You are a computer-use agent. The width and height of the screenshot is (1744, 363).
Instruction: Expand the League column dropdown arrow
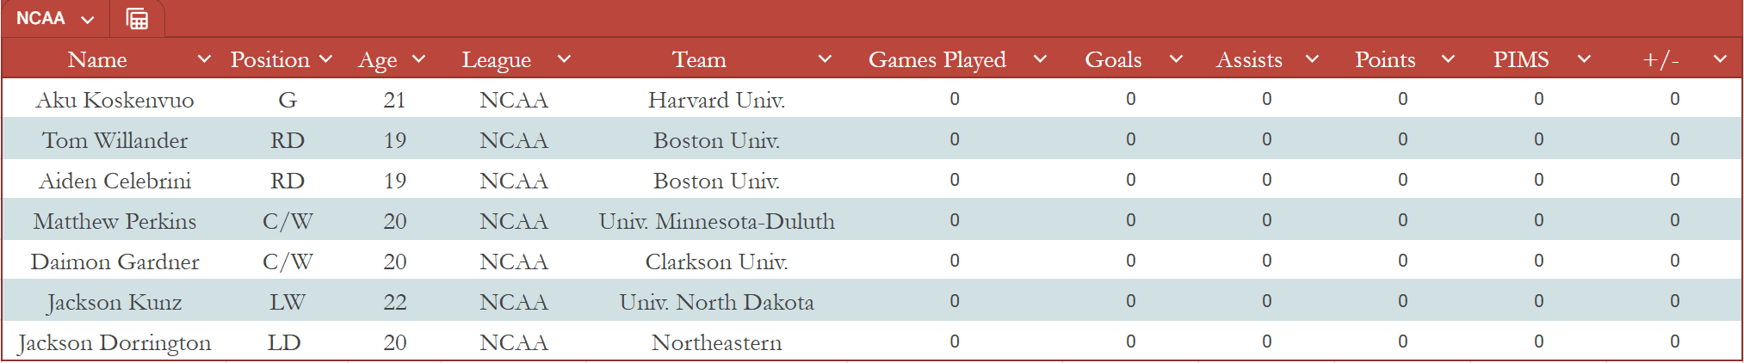tap(564, 59)
